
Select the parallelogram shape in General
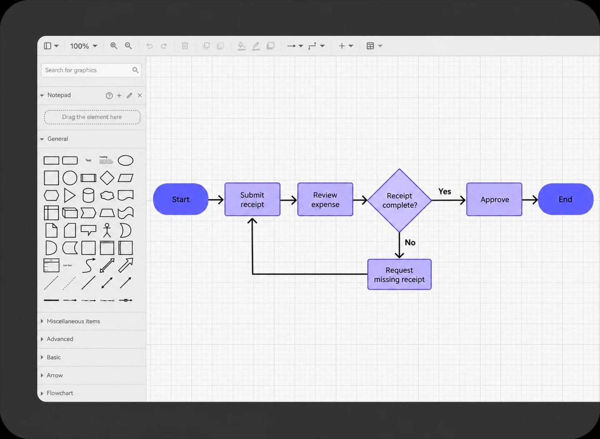click(125, 178)
